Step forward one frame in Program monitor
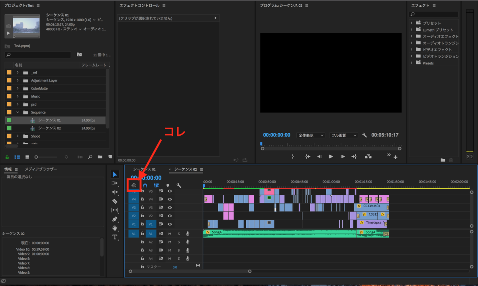The width and height of the screenshot is (478, 286). (x=343, y=157)
